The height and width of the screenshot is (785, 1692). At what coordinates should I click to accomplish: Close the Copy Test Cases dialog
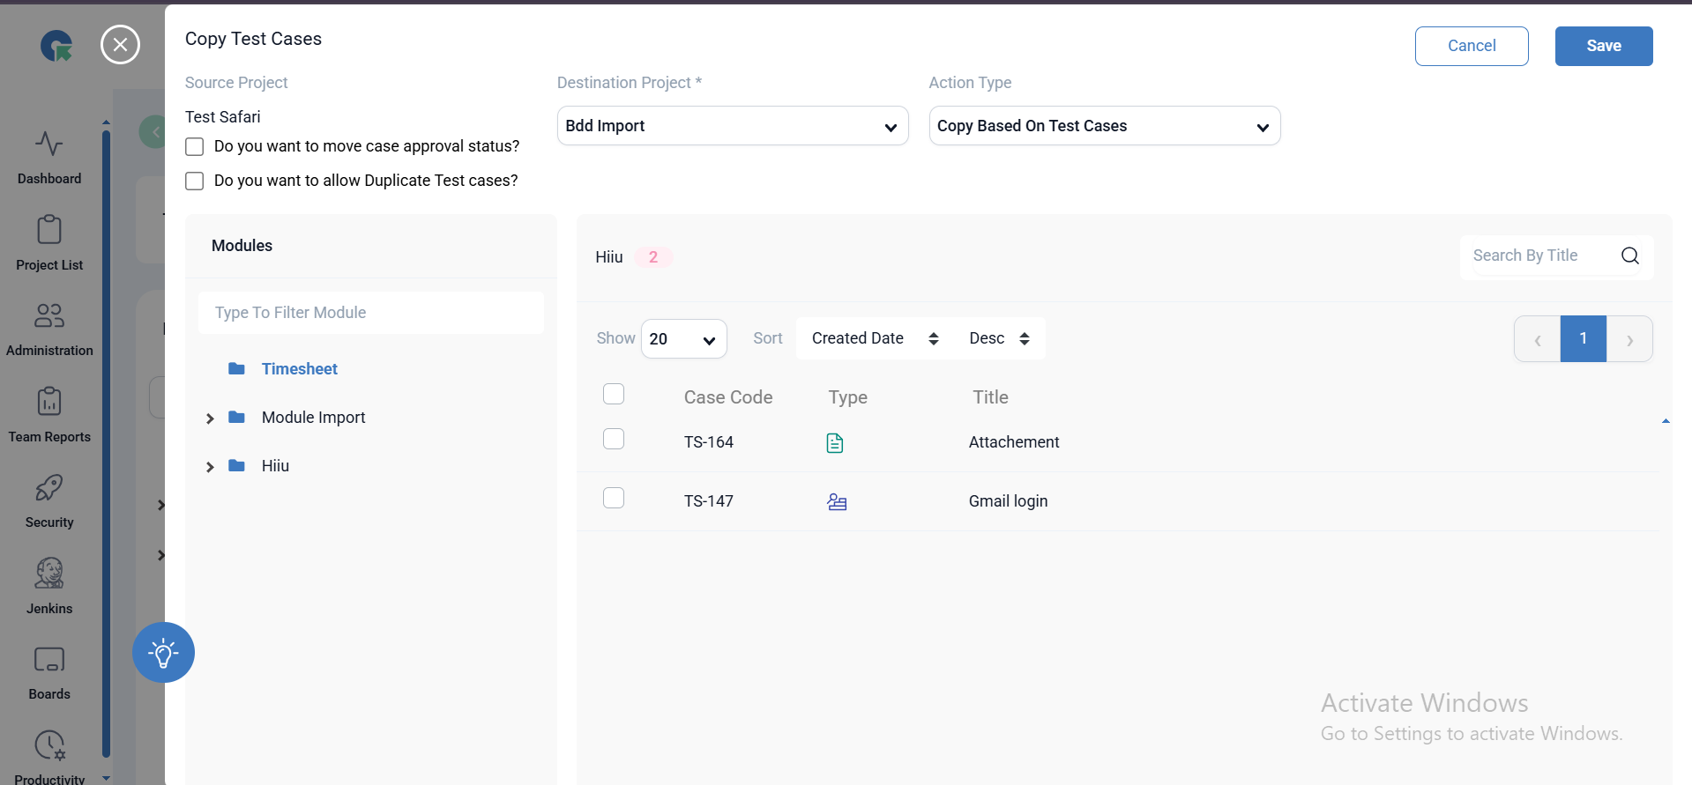[121, 45]
